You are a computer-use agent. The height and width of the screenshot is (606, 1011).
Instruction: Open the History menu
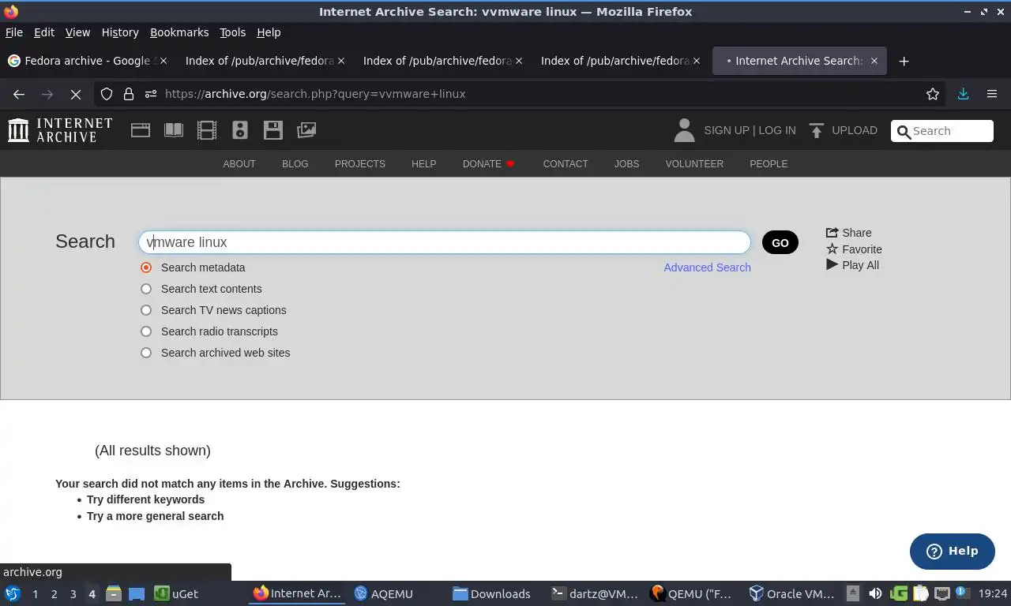(x=120, y=32)
